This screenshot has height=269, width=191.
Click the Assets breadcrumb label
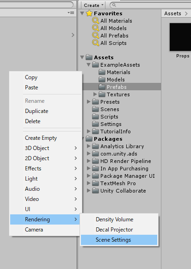coord(173,13)
